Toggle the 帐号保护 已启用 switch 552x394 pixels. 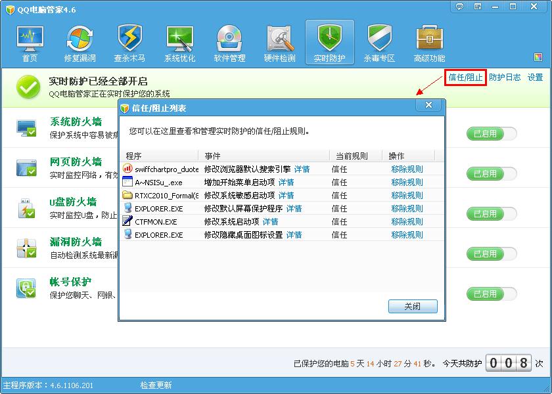491,294
